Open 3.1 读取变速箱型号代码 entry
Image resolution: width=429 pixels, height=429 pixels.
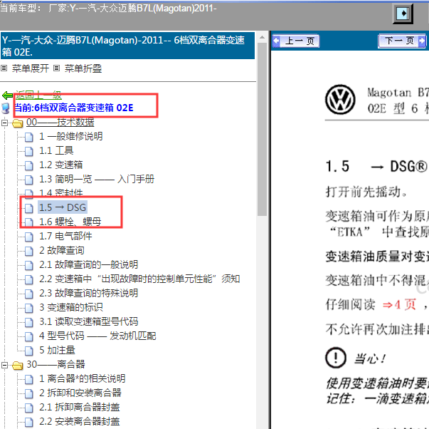[89, 321]
